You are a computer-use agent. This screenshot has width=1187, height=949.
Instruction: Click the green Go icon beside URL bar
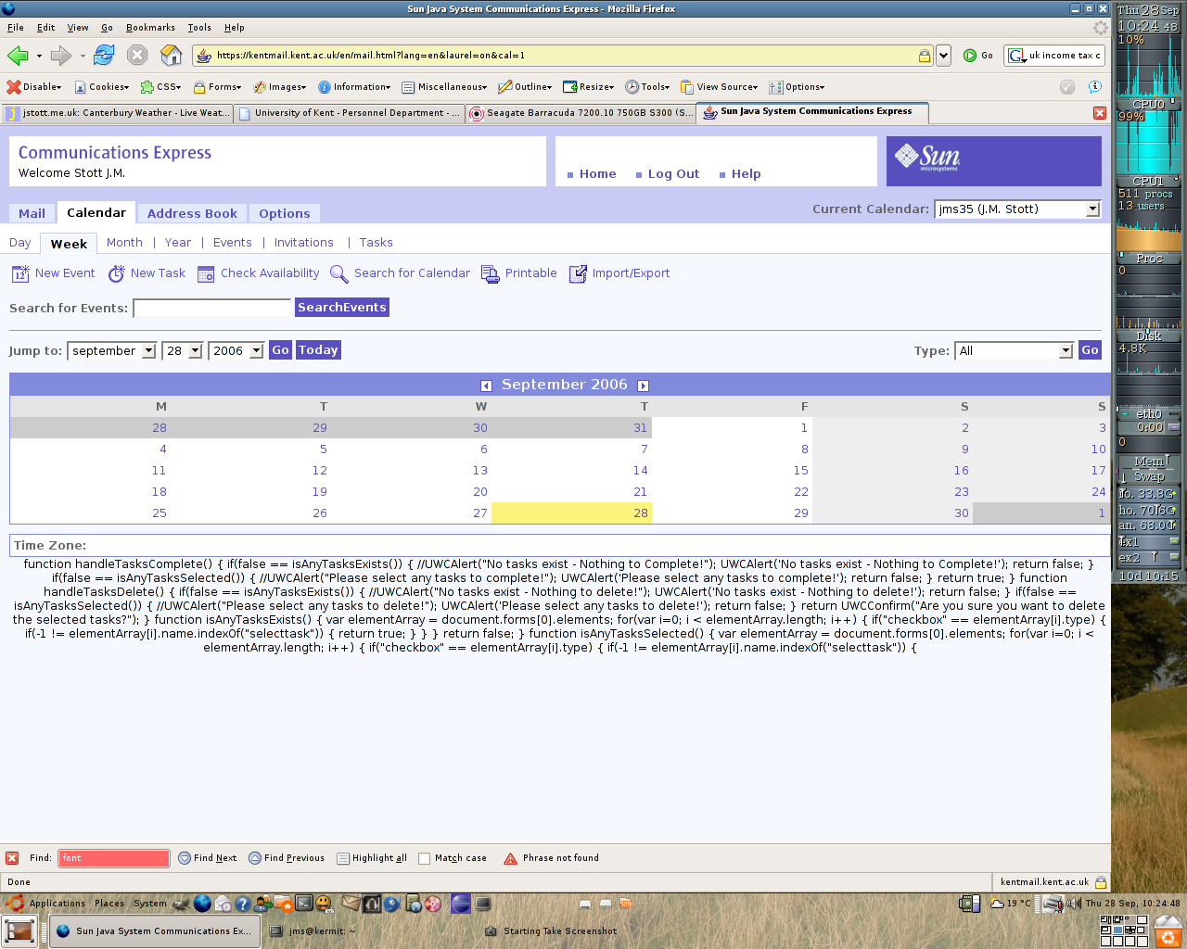970,56
